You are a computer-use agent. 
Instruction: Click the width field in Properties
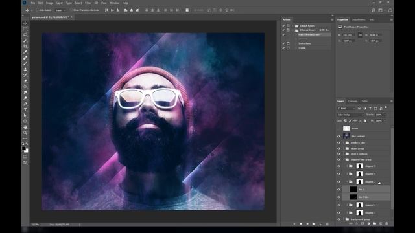349,35
